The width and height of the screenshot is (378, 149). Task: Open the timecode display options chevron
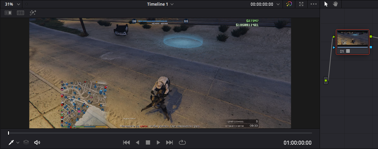pyautogui.click(x=278, y=4)
